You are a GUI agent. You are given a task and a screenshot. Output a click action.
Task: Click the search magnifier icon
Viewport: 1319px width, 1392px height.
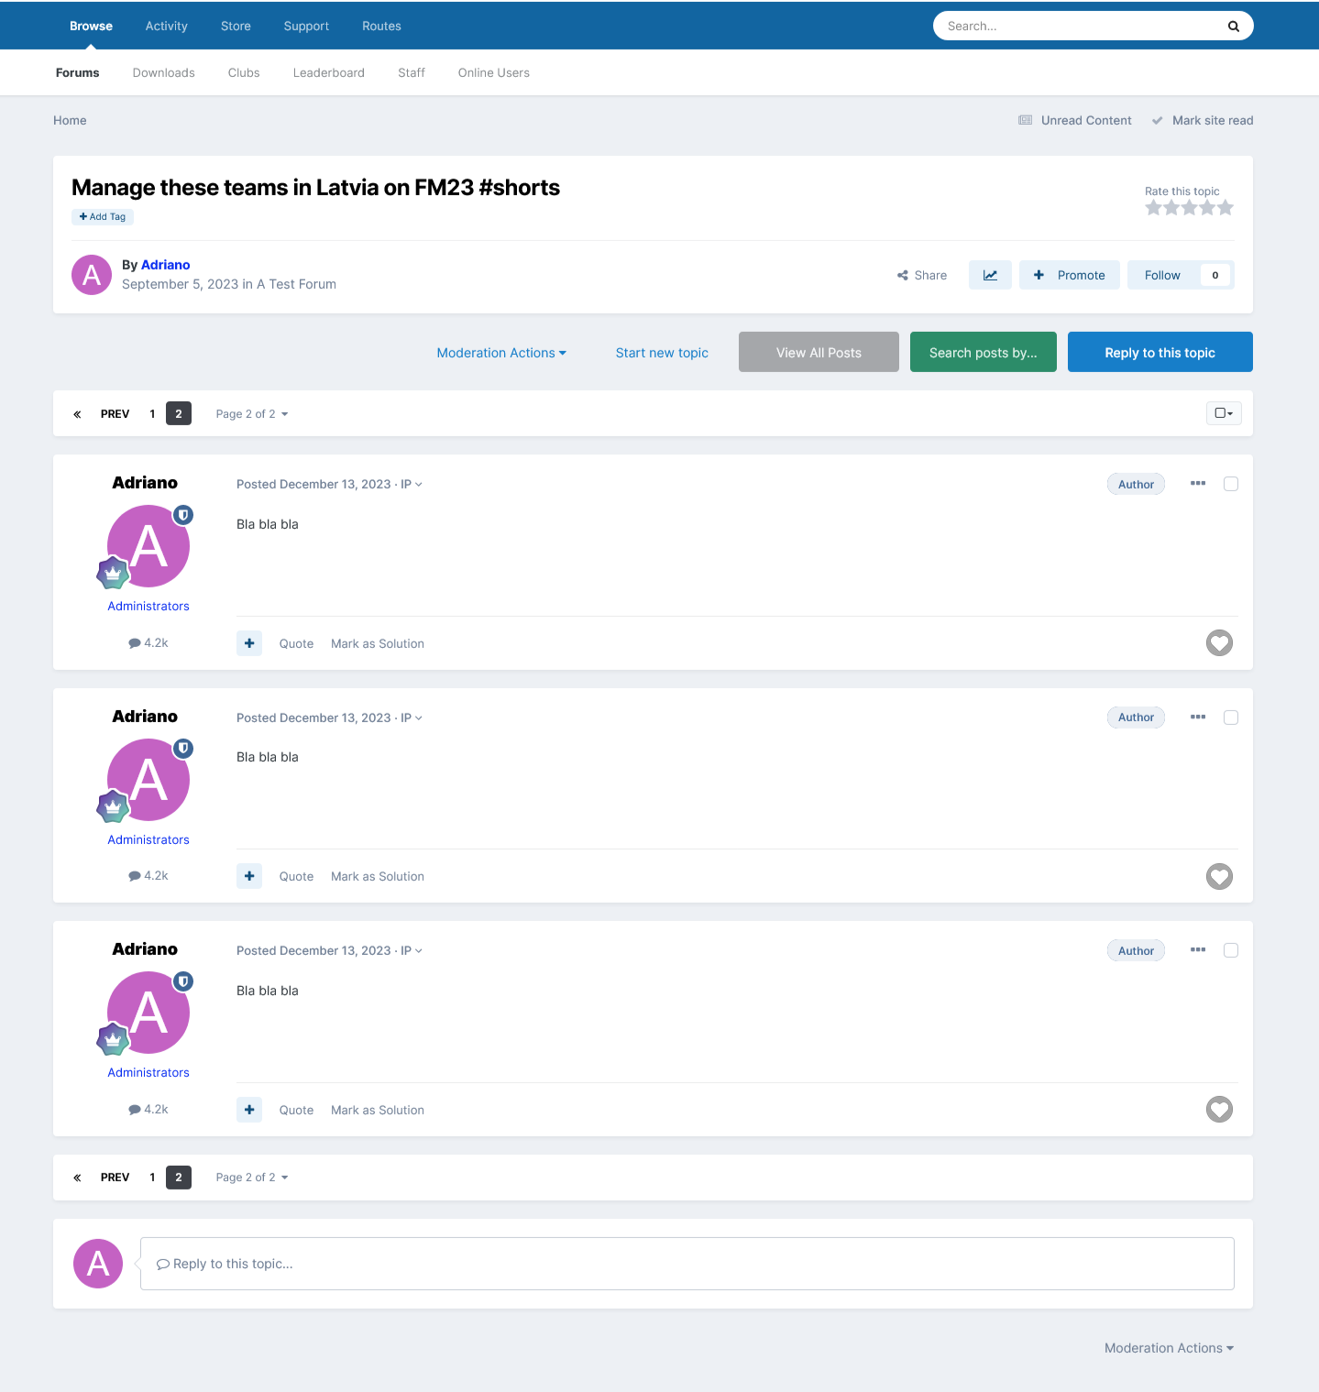[1233, 27]
